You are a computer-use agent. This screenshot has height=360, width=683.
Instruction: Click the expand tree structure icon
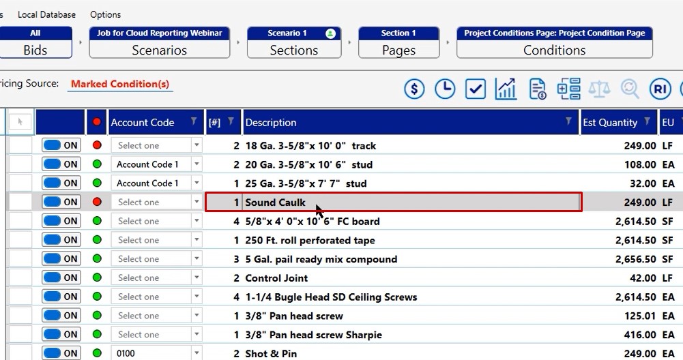tap(568, 89)
